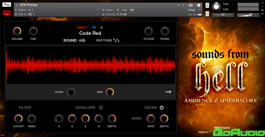Open the instrument info icon
265x137 pixels.
pyautogui.click(x=199, y=5)
